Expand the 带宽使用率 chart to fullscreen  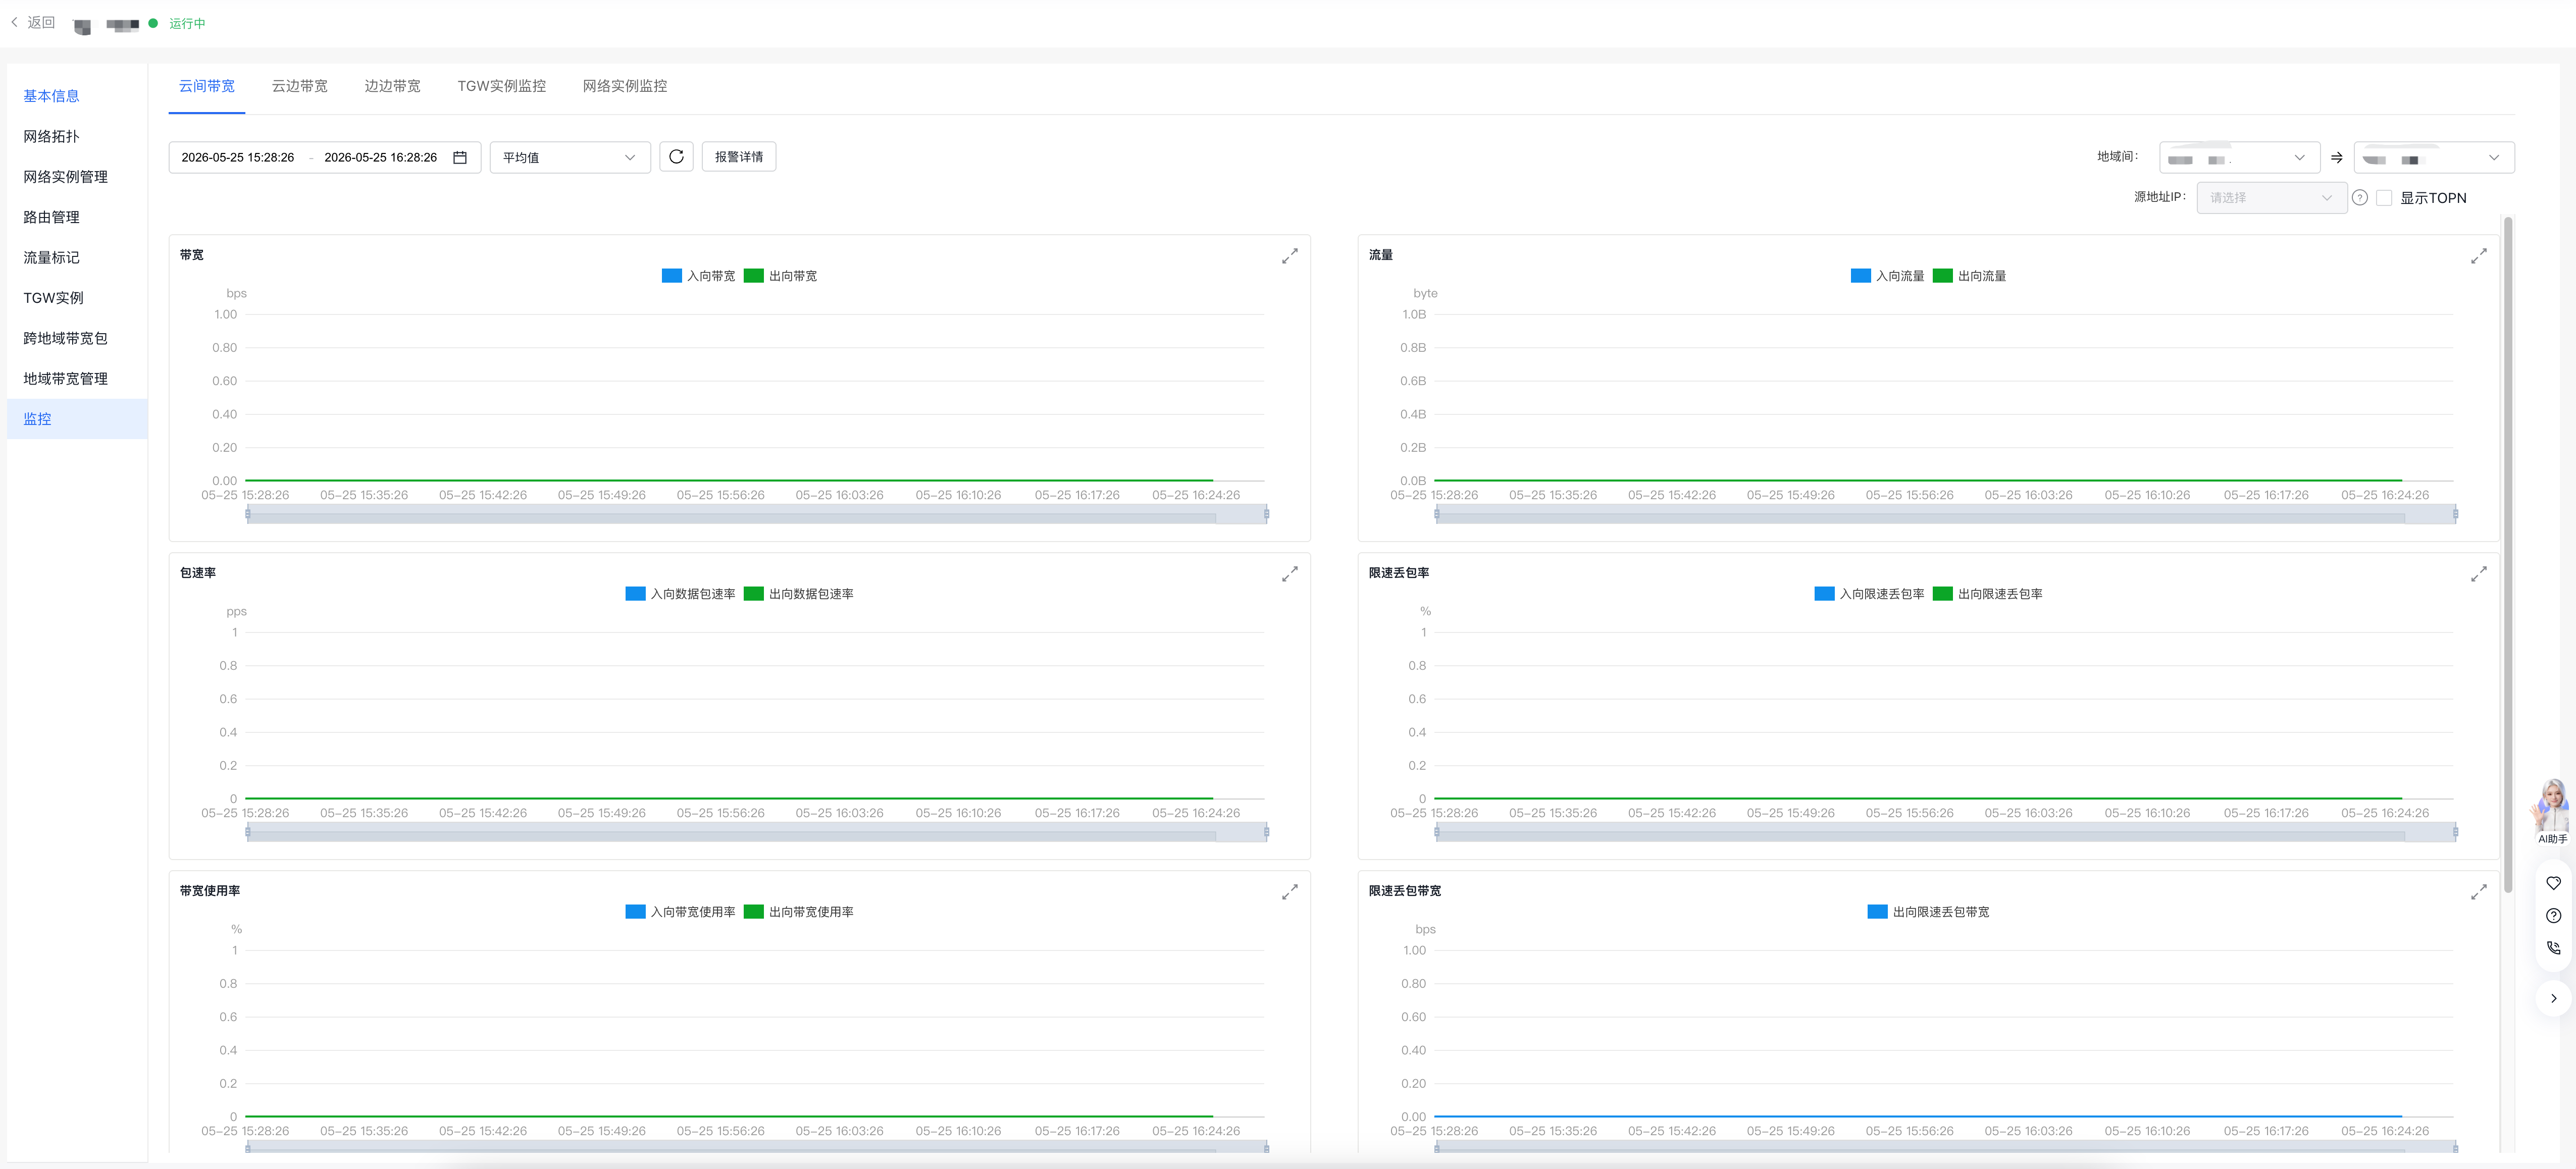pos(1290,892)
